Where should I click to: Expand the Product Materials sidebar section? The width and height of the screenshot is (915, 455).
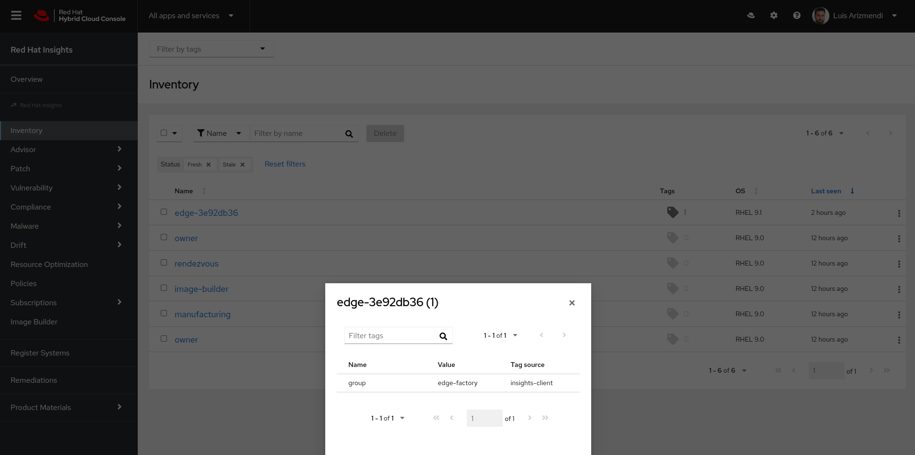click(69, 408)
